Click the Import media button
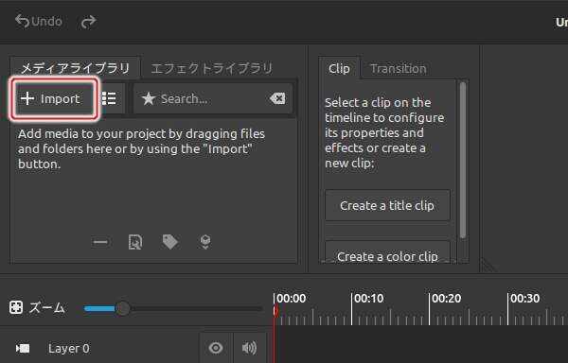568x363 pixels. pyautogui.click(x=54, y=98)
